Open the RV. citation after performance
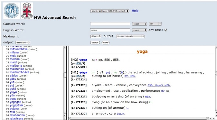The width and height of the screenshot is (217, 120). (163, 91)
